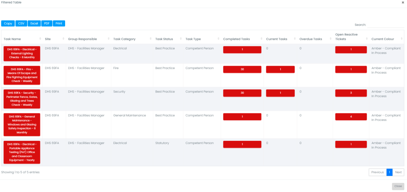Go to the Next page
The width and height of the screenshot is (407, 192).
pos(398,172)
